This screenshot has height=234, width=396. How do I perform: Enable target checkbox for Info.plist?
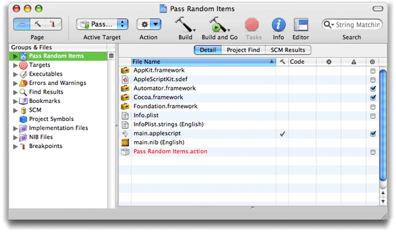(x=373, y=116)
